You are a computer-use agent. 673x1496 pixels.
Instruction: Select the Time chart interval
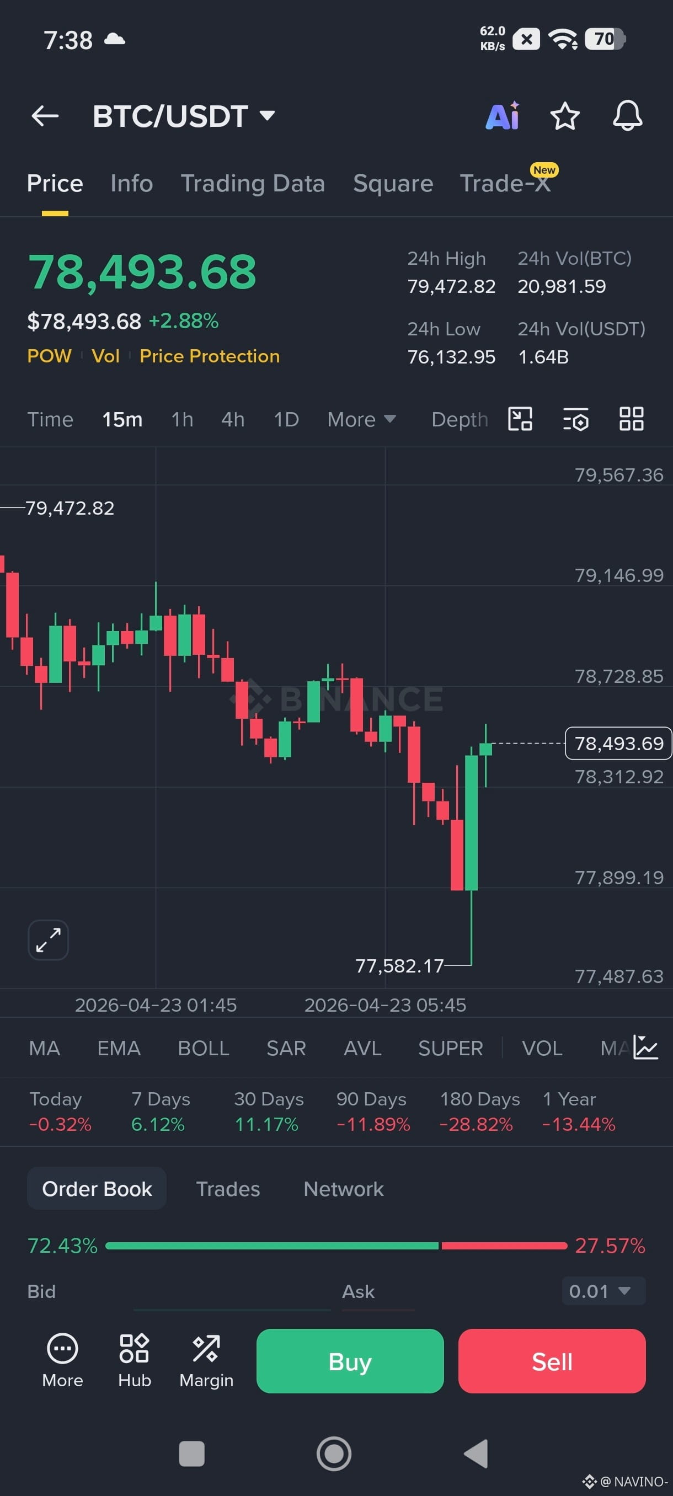[51, 419]
